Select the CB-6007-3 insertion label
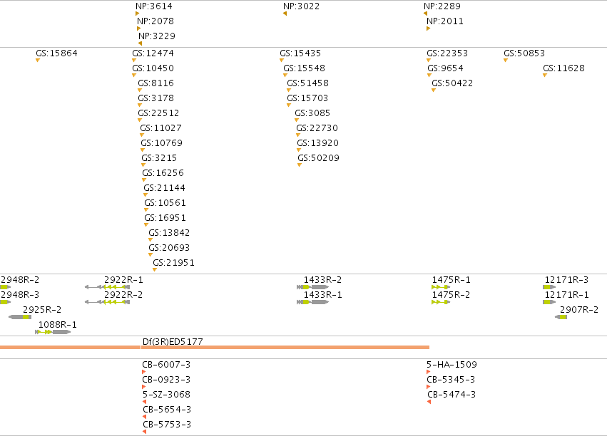Viewport: 607px width, 436px height. tap(166, 365)
